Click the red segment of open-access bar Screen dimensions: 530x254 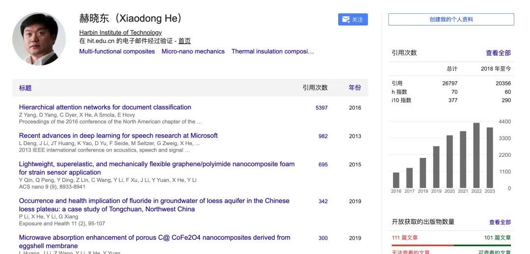pos(423,245)
